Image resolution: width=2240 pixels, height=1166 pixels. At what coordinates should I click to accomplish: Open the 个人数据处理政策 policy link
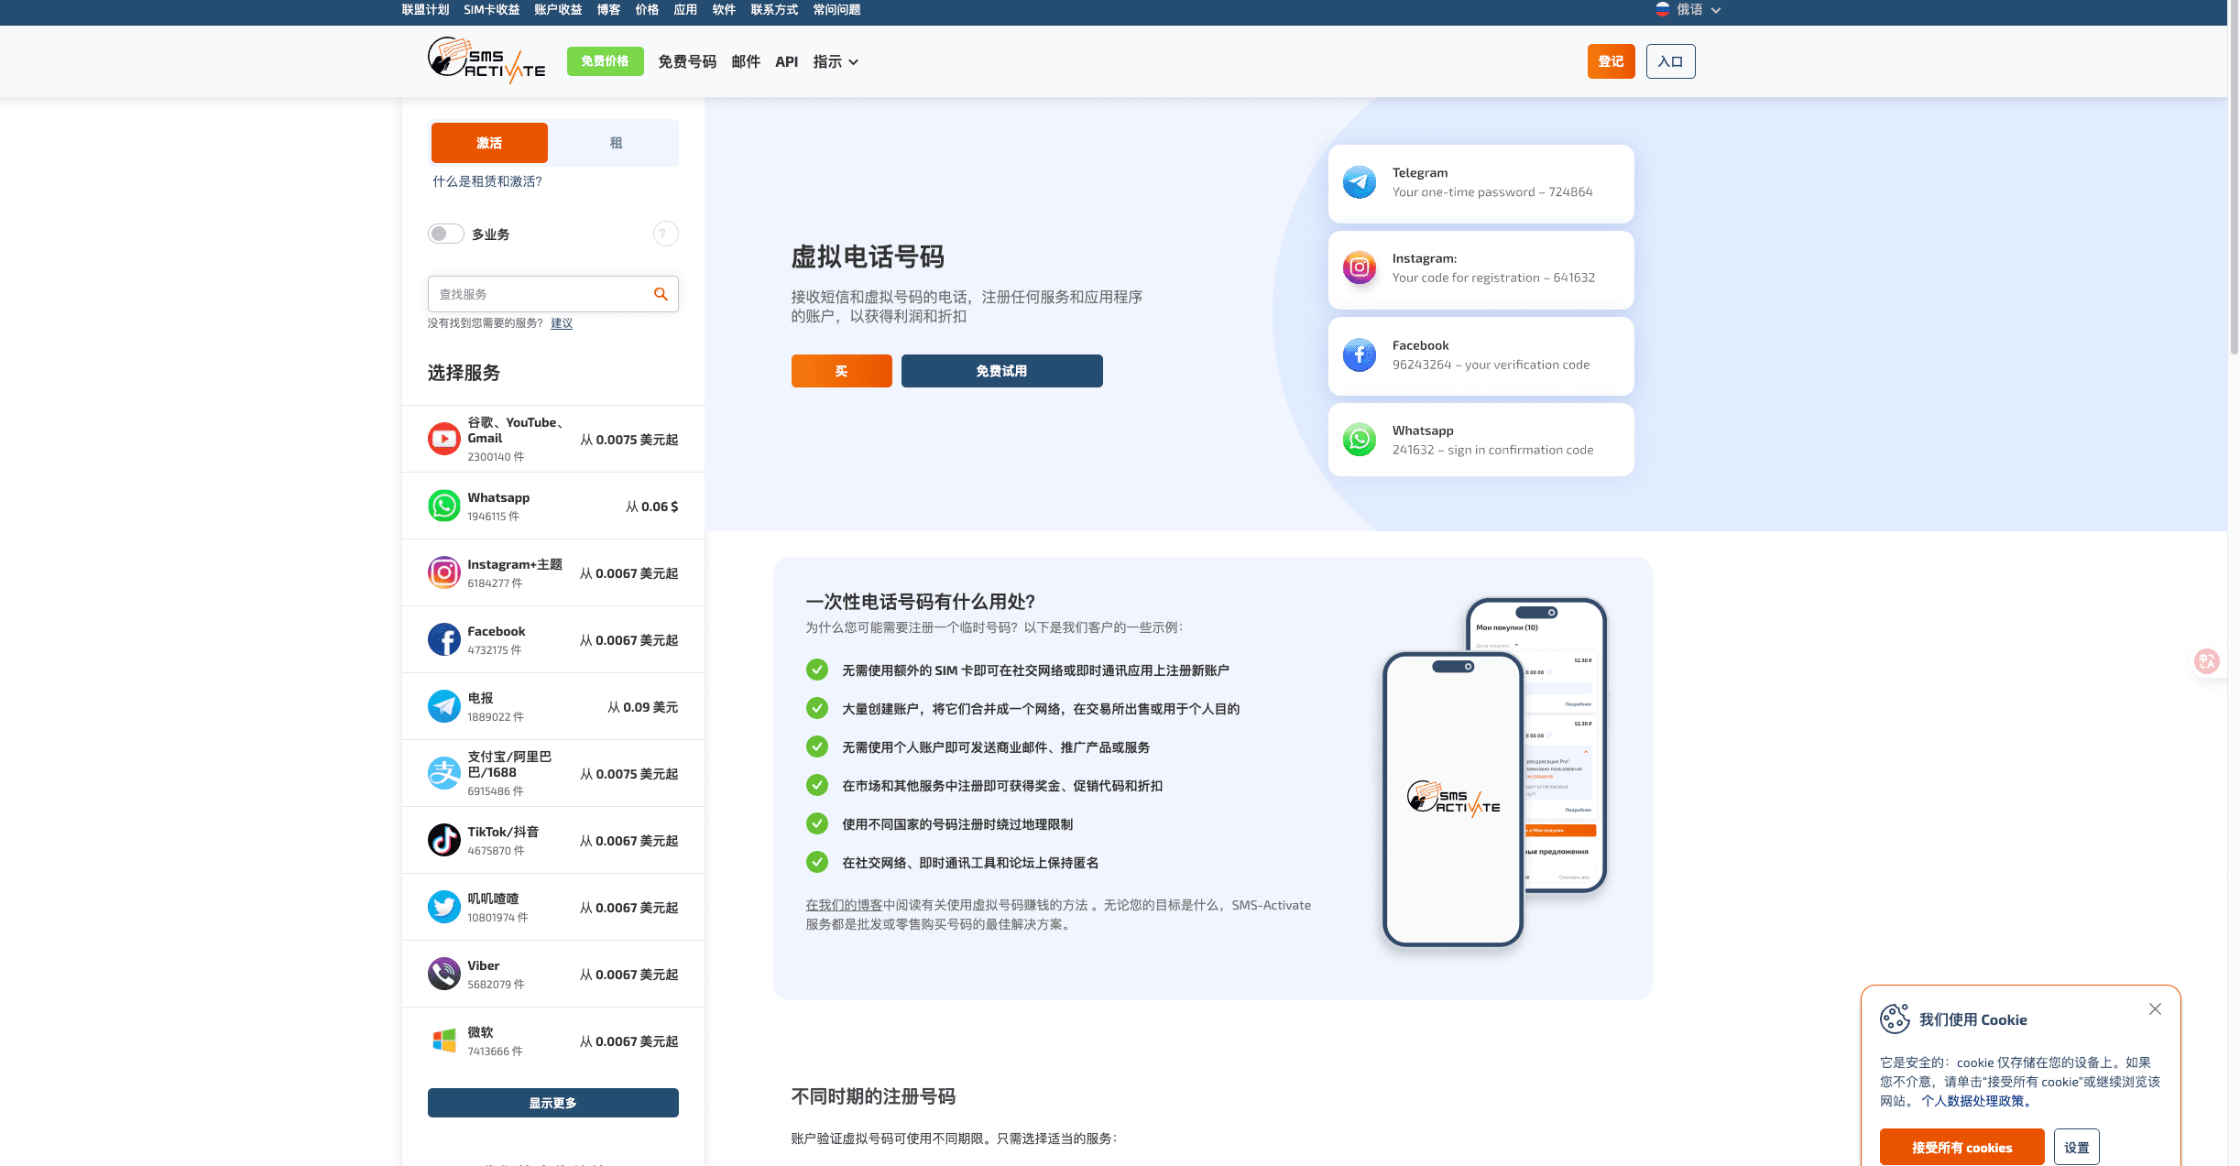point(1976,1101)
